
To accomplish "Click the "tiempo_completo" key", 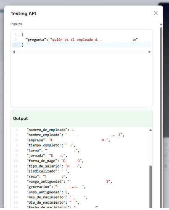I will [44, 145].
